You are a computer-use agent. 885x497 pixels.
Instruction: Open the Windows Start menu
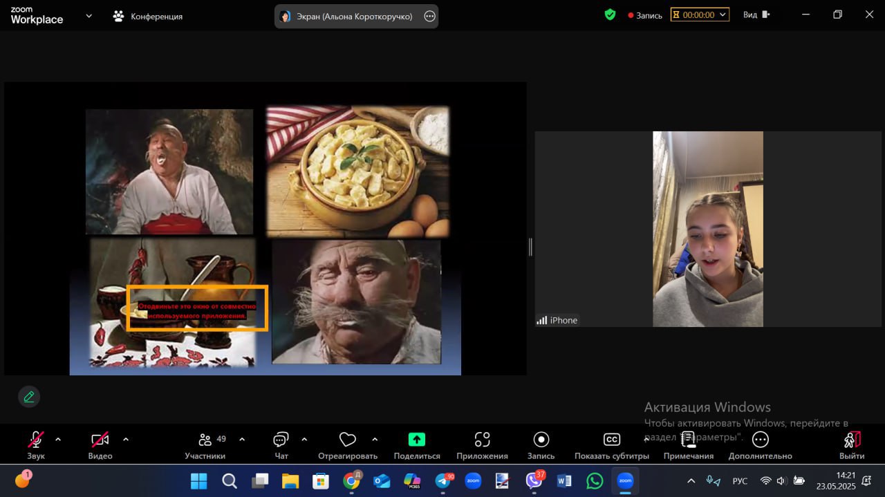click(198, 480)
